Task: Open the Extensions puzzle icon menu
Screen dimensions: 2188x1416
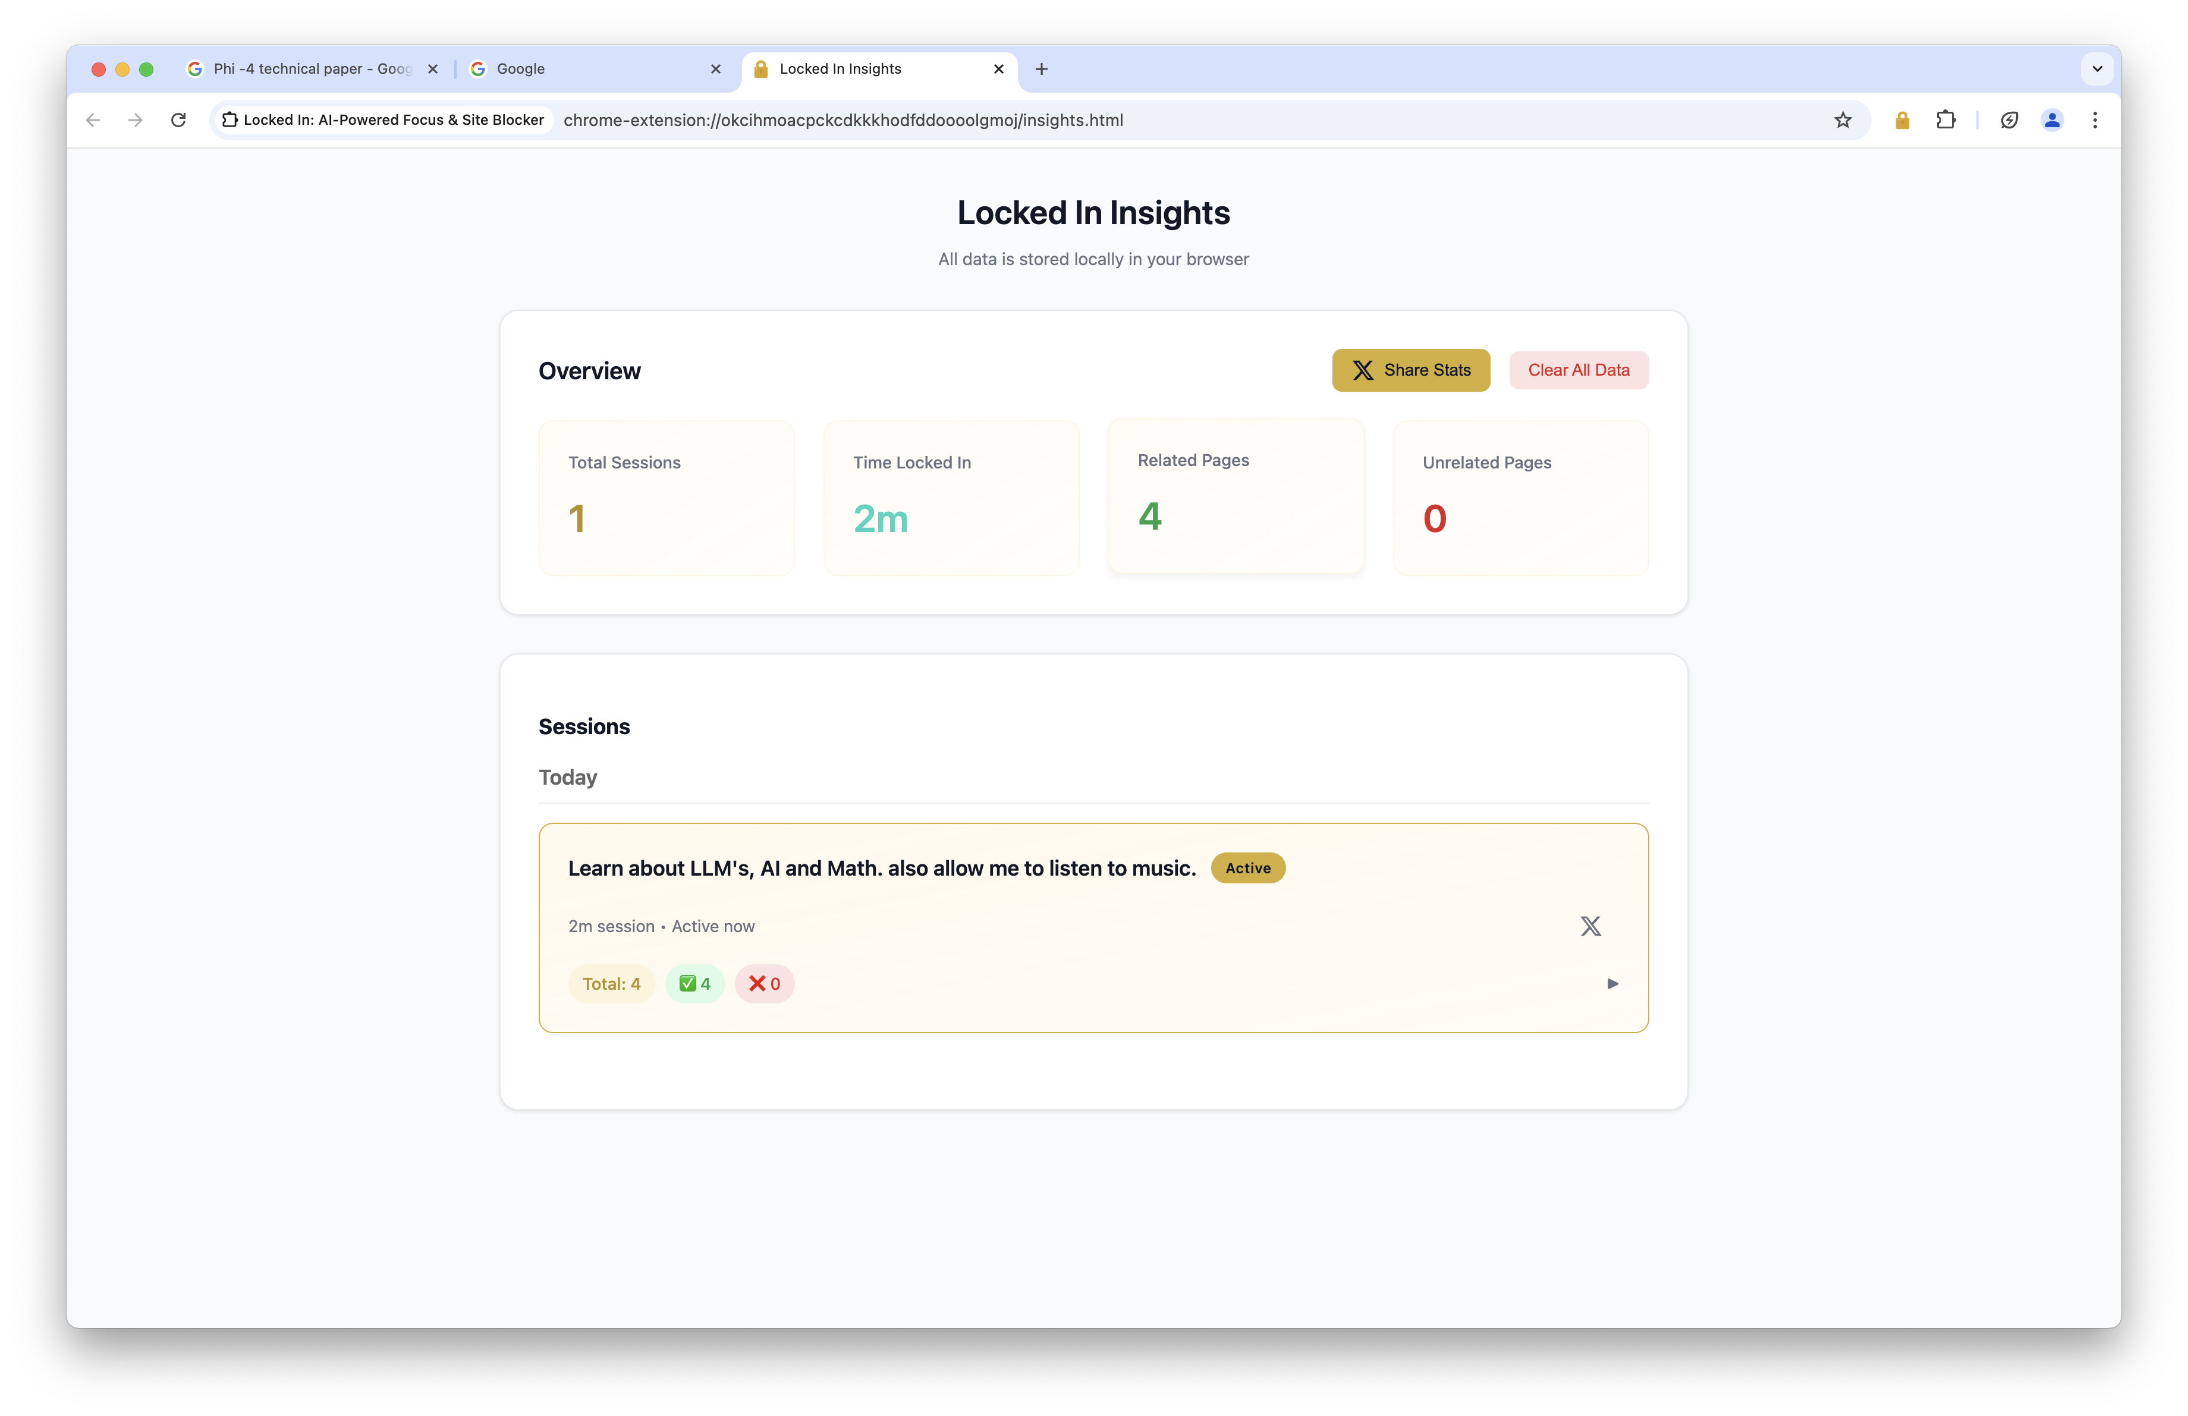Action: (x=1945, y=120)
